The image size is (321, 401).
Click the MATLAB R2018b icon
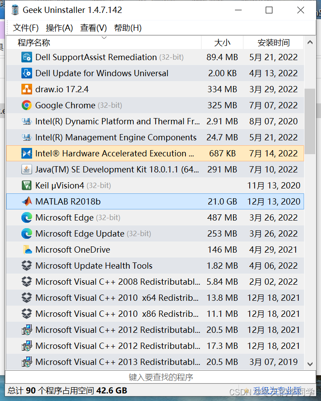click(27, 201)
